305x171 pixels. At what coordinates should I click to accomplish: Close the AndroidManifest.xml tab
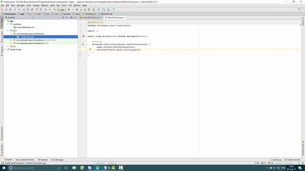[102, 18]
